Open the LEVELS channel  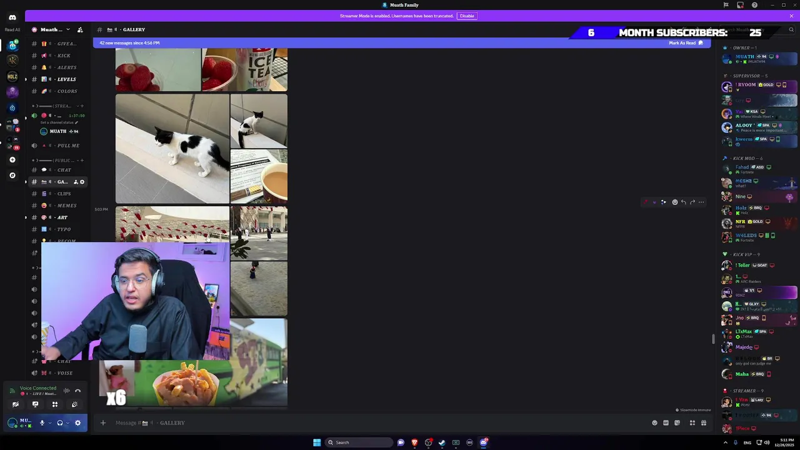(57, 79)
